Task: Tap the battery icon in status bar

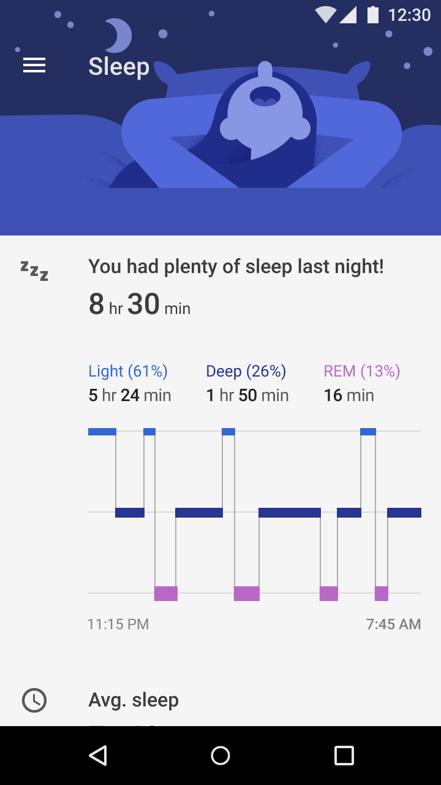Action: tap(372, 15)
